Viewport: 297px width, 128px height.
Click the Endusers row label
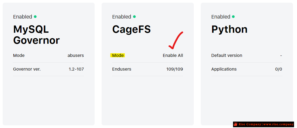pos(121,69)
